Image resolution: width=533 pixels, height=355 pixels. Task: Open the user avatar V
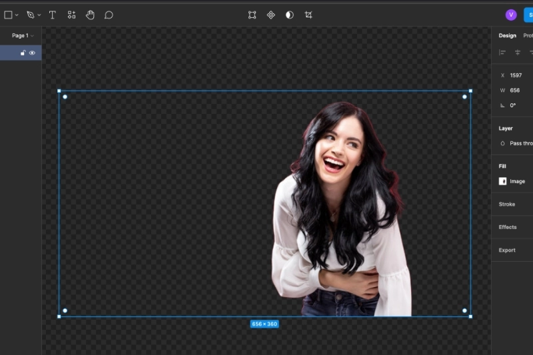coord(511,15)
